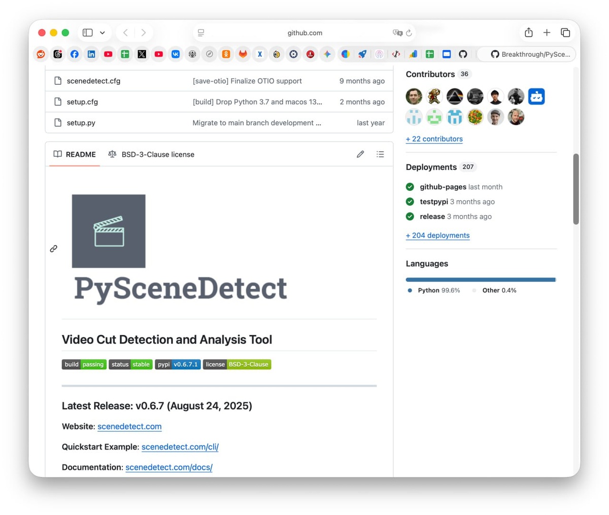Toggle the Safari sidebar
The image size is (609, 515).
(88, 32)
